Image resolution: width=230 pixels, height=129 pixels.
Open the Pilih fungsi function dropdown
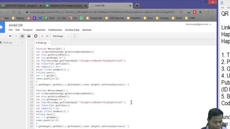[x=61, y=36]
